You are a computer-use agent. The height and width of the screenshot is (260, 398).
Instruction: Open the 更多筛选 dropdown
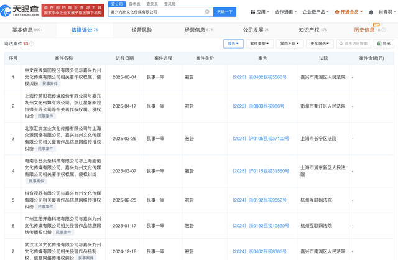click(320, 44)
